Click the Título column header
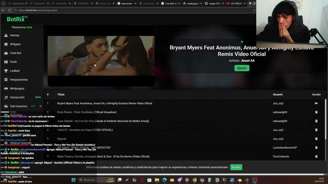This screenshot has width=328, height=184. point(61,95)
